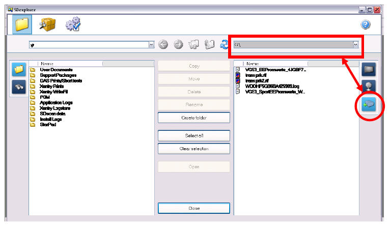Click the Close button at bottom
The image size is (390, 226).
point(193,208)
